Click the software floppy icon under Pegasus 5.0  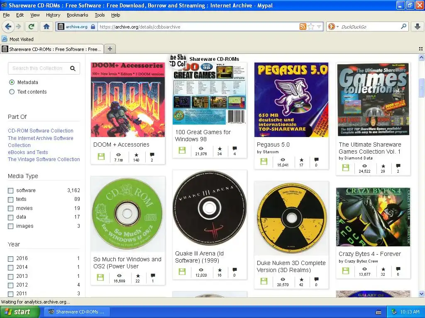tap(264, 161)
